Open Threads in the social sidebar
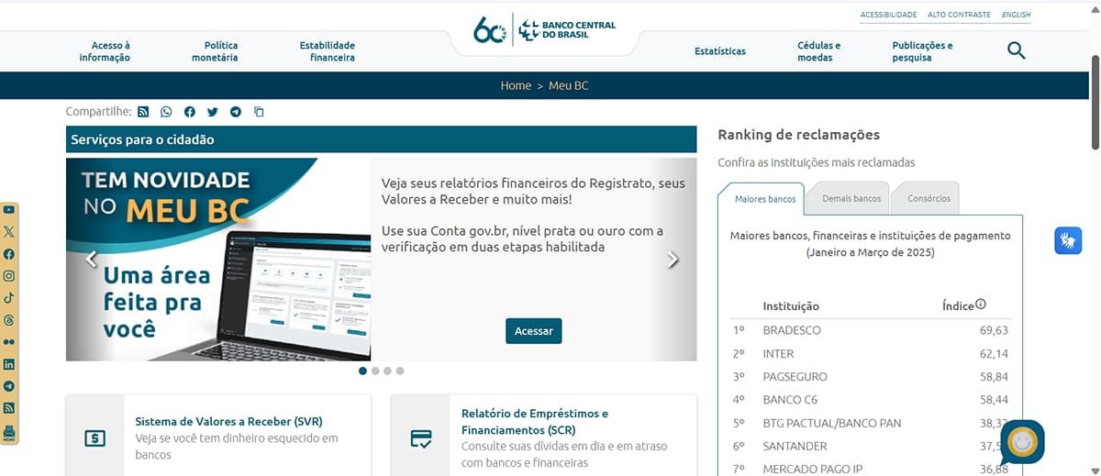 (9, 320)
